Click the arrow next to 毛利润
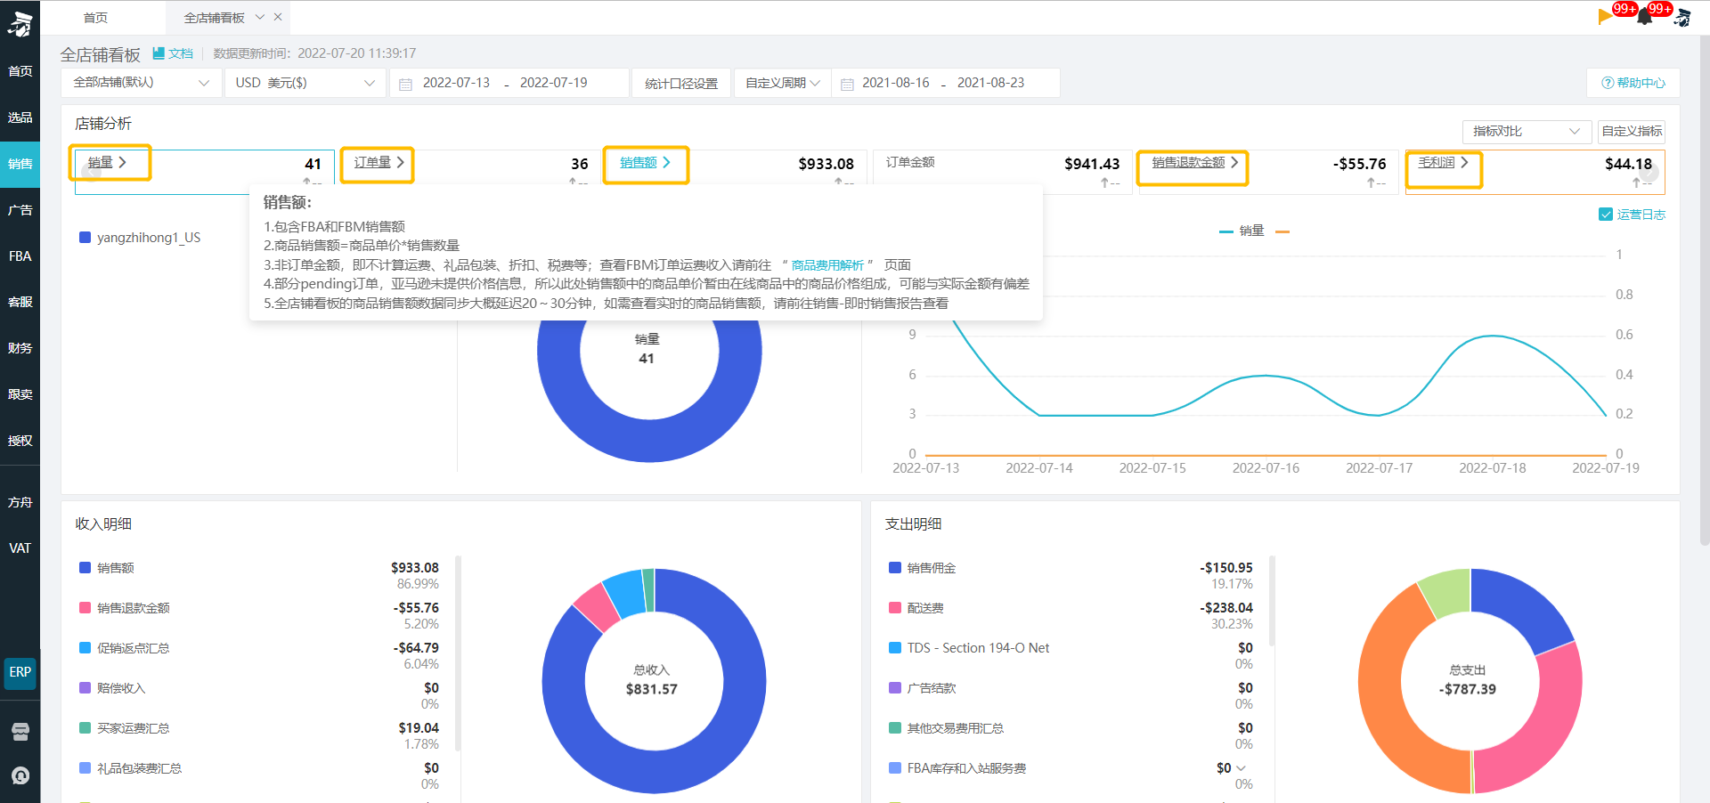Screen dimensions: 1710x803 1464,162
